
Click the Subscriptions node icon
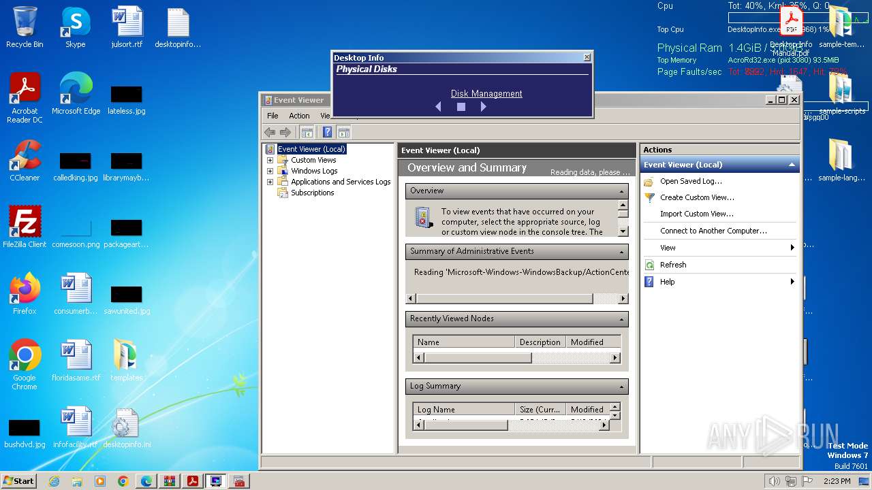(x=283, y=193)
